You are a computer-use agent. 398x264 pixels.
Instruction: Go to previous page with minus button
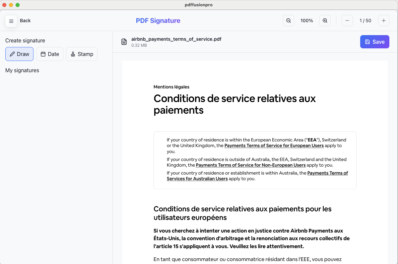pos(347,21)
